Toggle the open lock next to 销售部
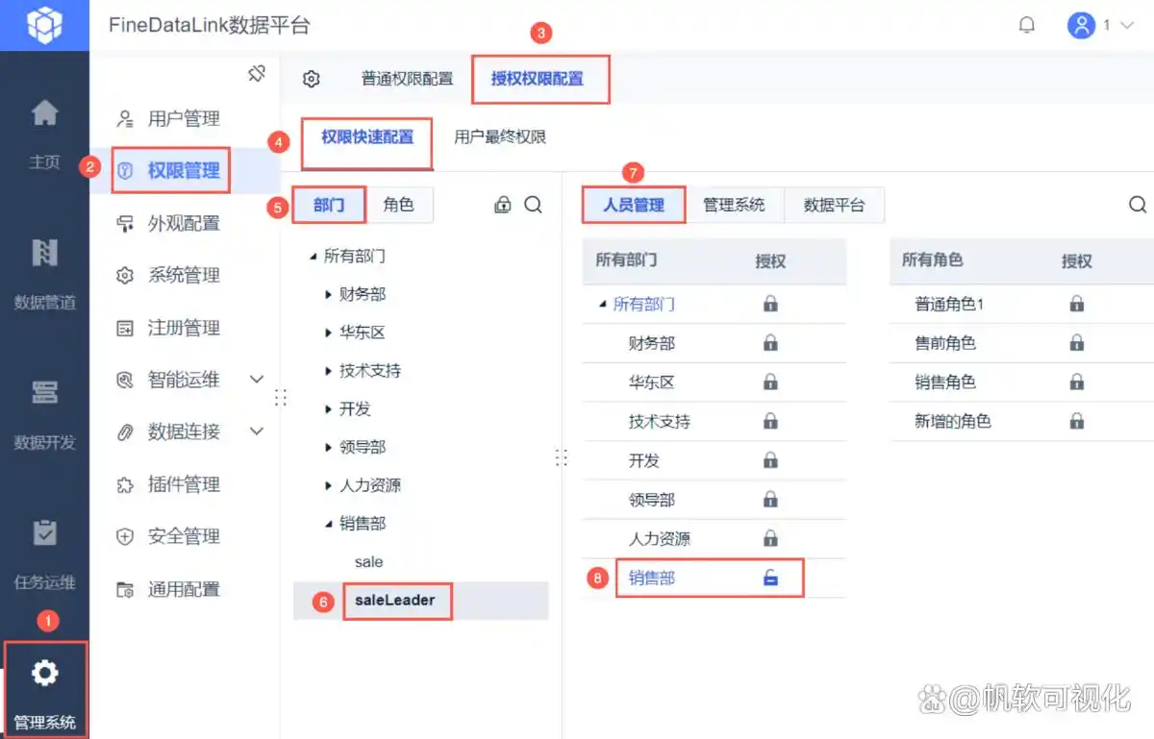This screenshot has width=1154, height=739. click(771, 579)
